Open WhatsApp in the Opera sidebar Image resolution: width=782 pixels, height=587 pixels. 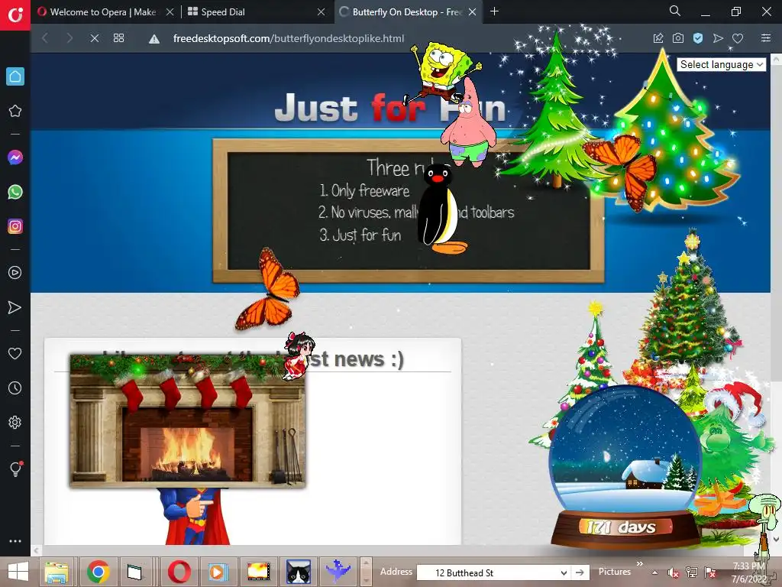pos(15,192)
